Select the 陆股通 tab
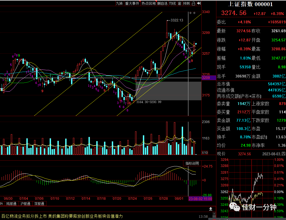This screenshot has height=220, width=286. (x=11, y=204)
